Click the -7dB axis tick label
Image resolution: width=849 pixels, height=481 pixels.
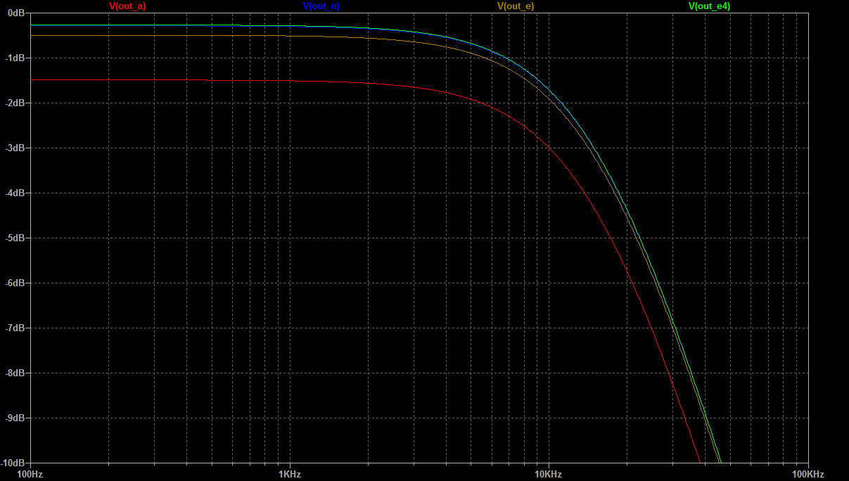click(13, 328)
